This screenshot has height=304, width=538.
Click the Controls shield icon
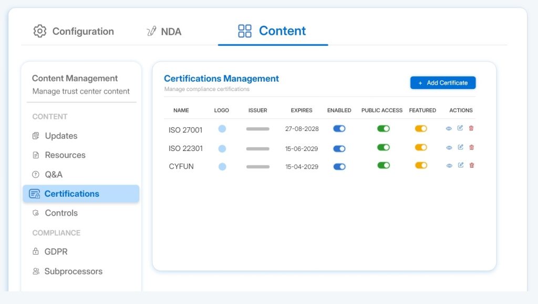(x=36, y=213)
